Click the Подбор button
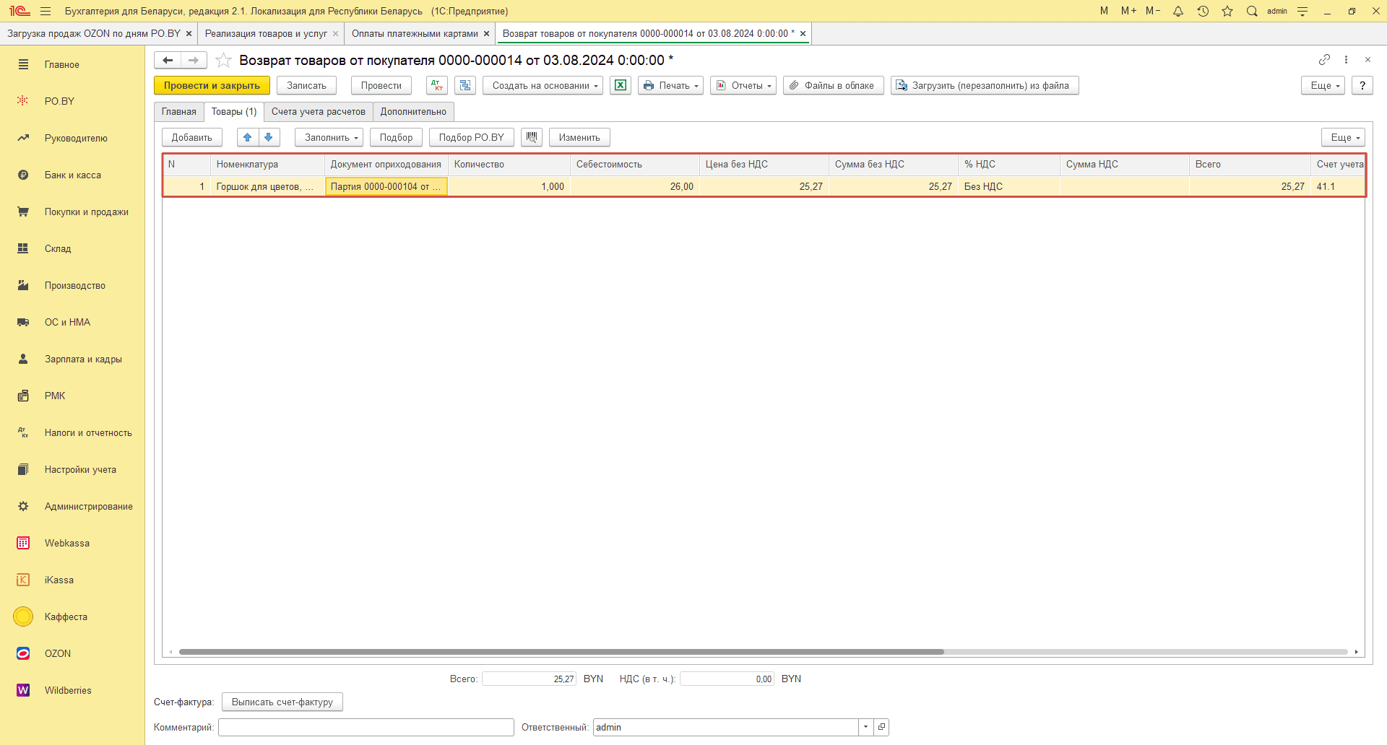 point(396,137)
